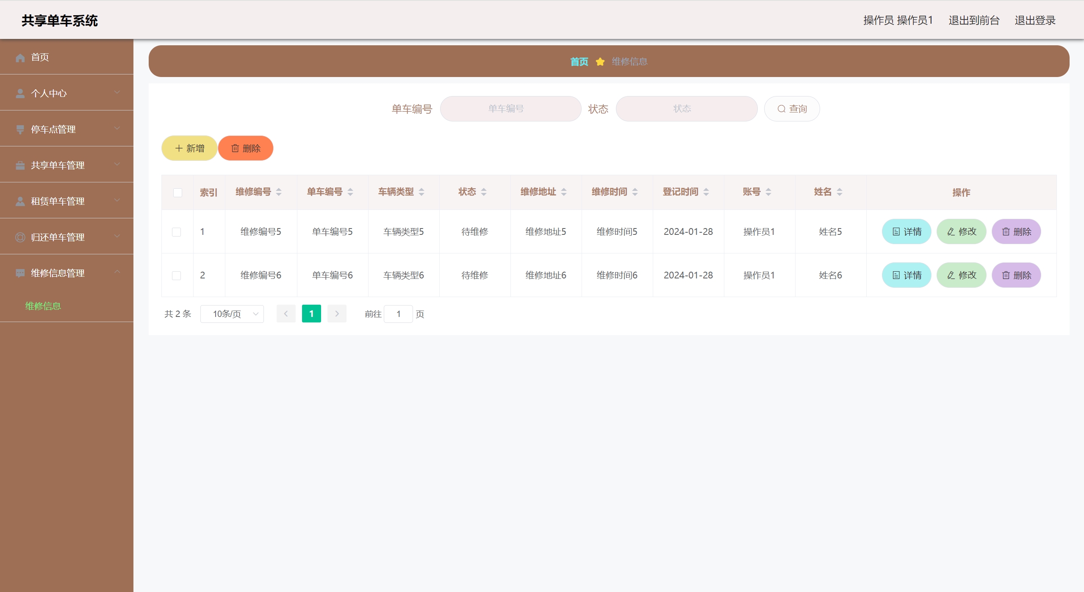Click edit pencil icon on row 2 修改
The height and width of the screenshot is (592, 1084).
tap(951, 275)
